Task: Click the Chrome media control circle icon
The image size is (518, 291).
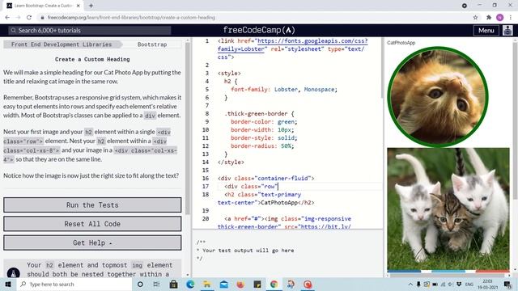Action: 465,6
